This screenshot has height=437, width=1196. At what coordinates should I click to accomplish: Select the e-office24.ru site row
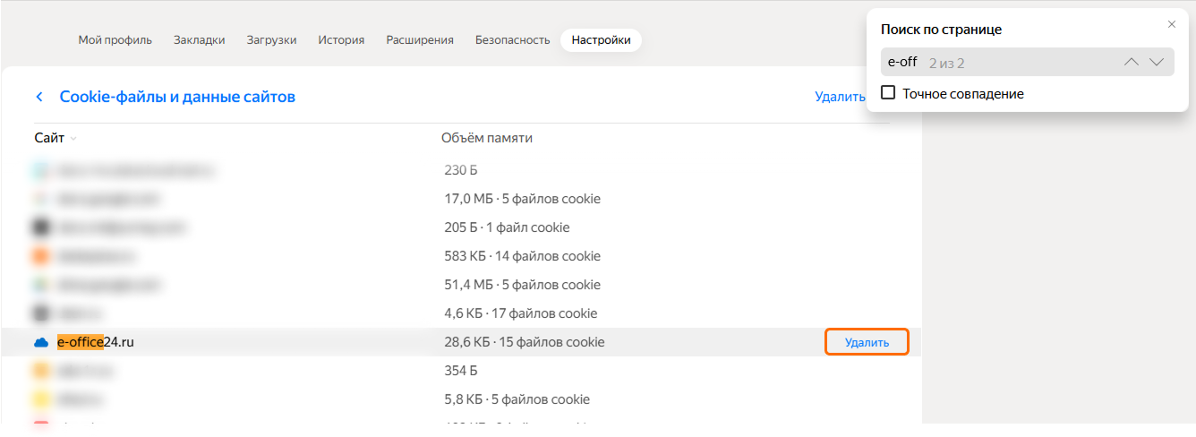click(269, 342)
